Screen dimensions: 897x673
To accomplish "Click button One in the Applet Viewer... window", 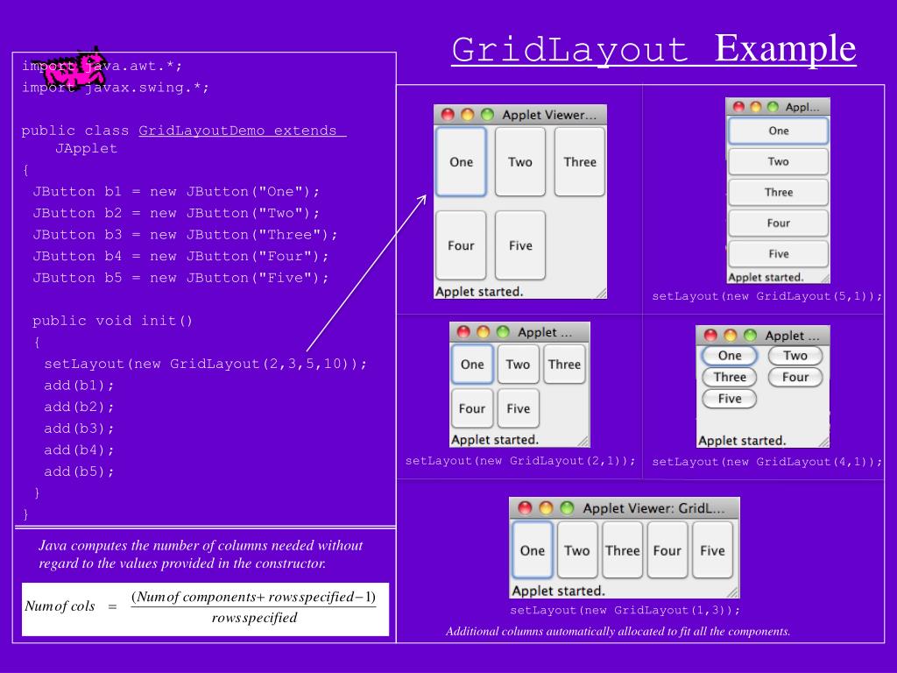I will tap(461, 162).
